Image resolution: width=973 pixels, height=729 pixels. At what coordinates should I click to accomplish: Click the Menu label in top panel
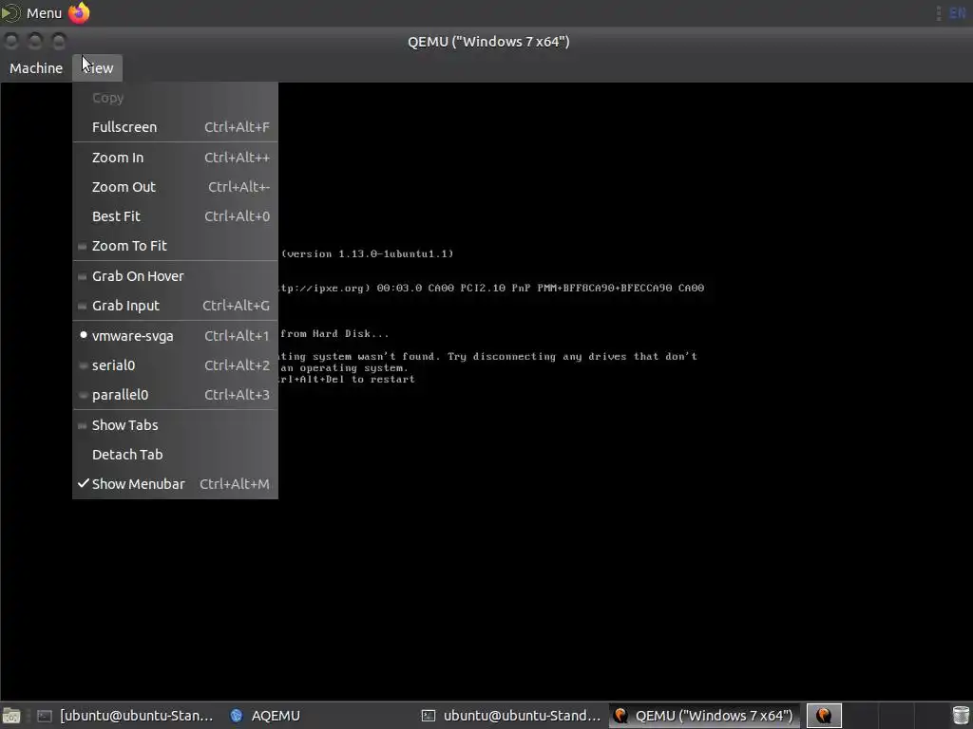tap(44, 13)
